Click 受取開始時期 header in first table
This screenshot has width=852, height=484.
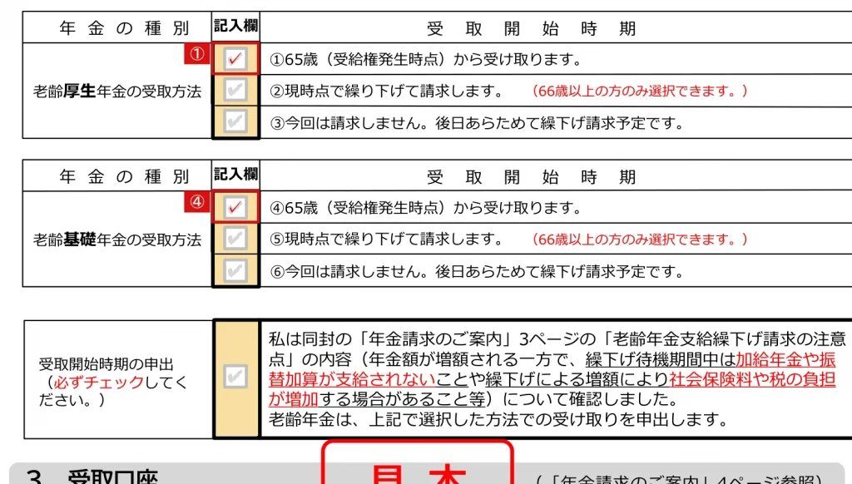pos(532,28)
